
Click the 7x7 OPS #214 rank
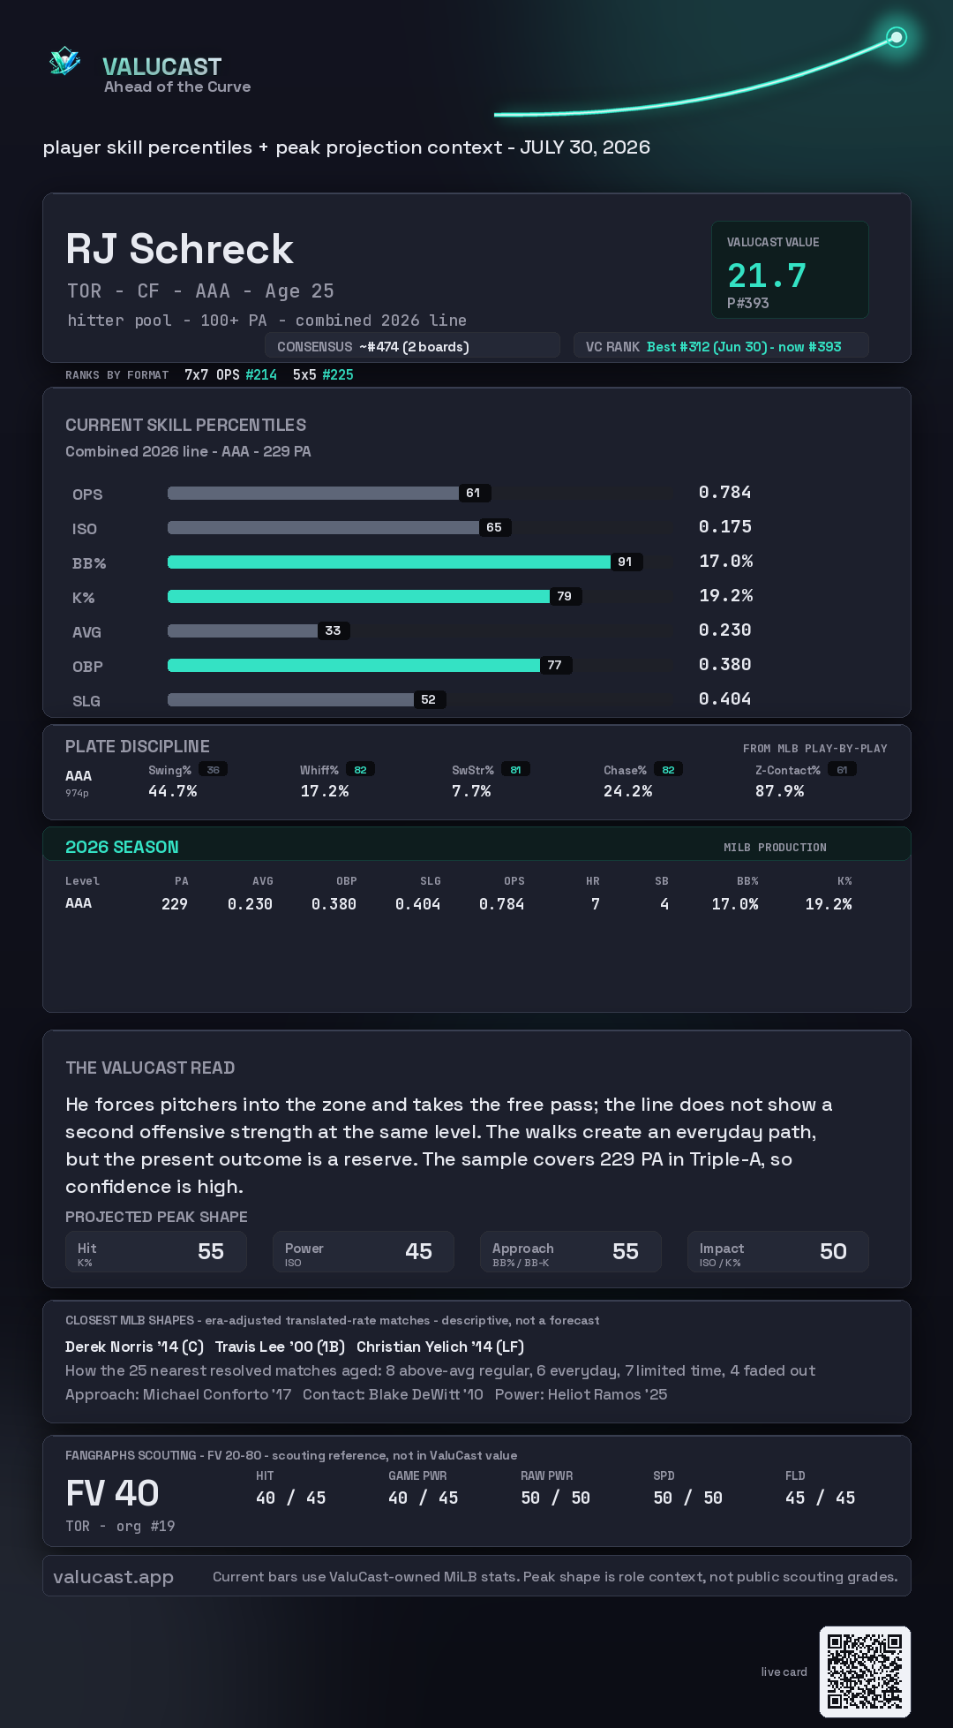(x=230, y=374)
